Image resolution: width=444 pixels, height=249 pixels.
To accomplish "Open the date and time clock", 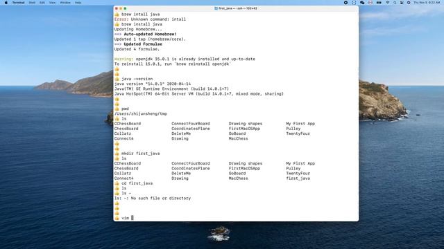I will pyautogui.click(x=427, y=3).
